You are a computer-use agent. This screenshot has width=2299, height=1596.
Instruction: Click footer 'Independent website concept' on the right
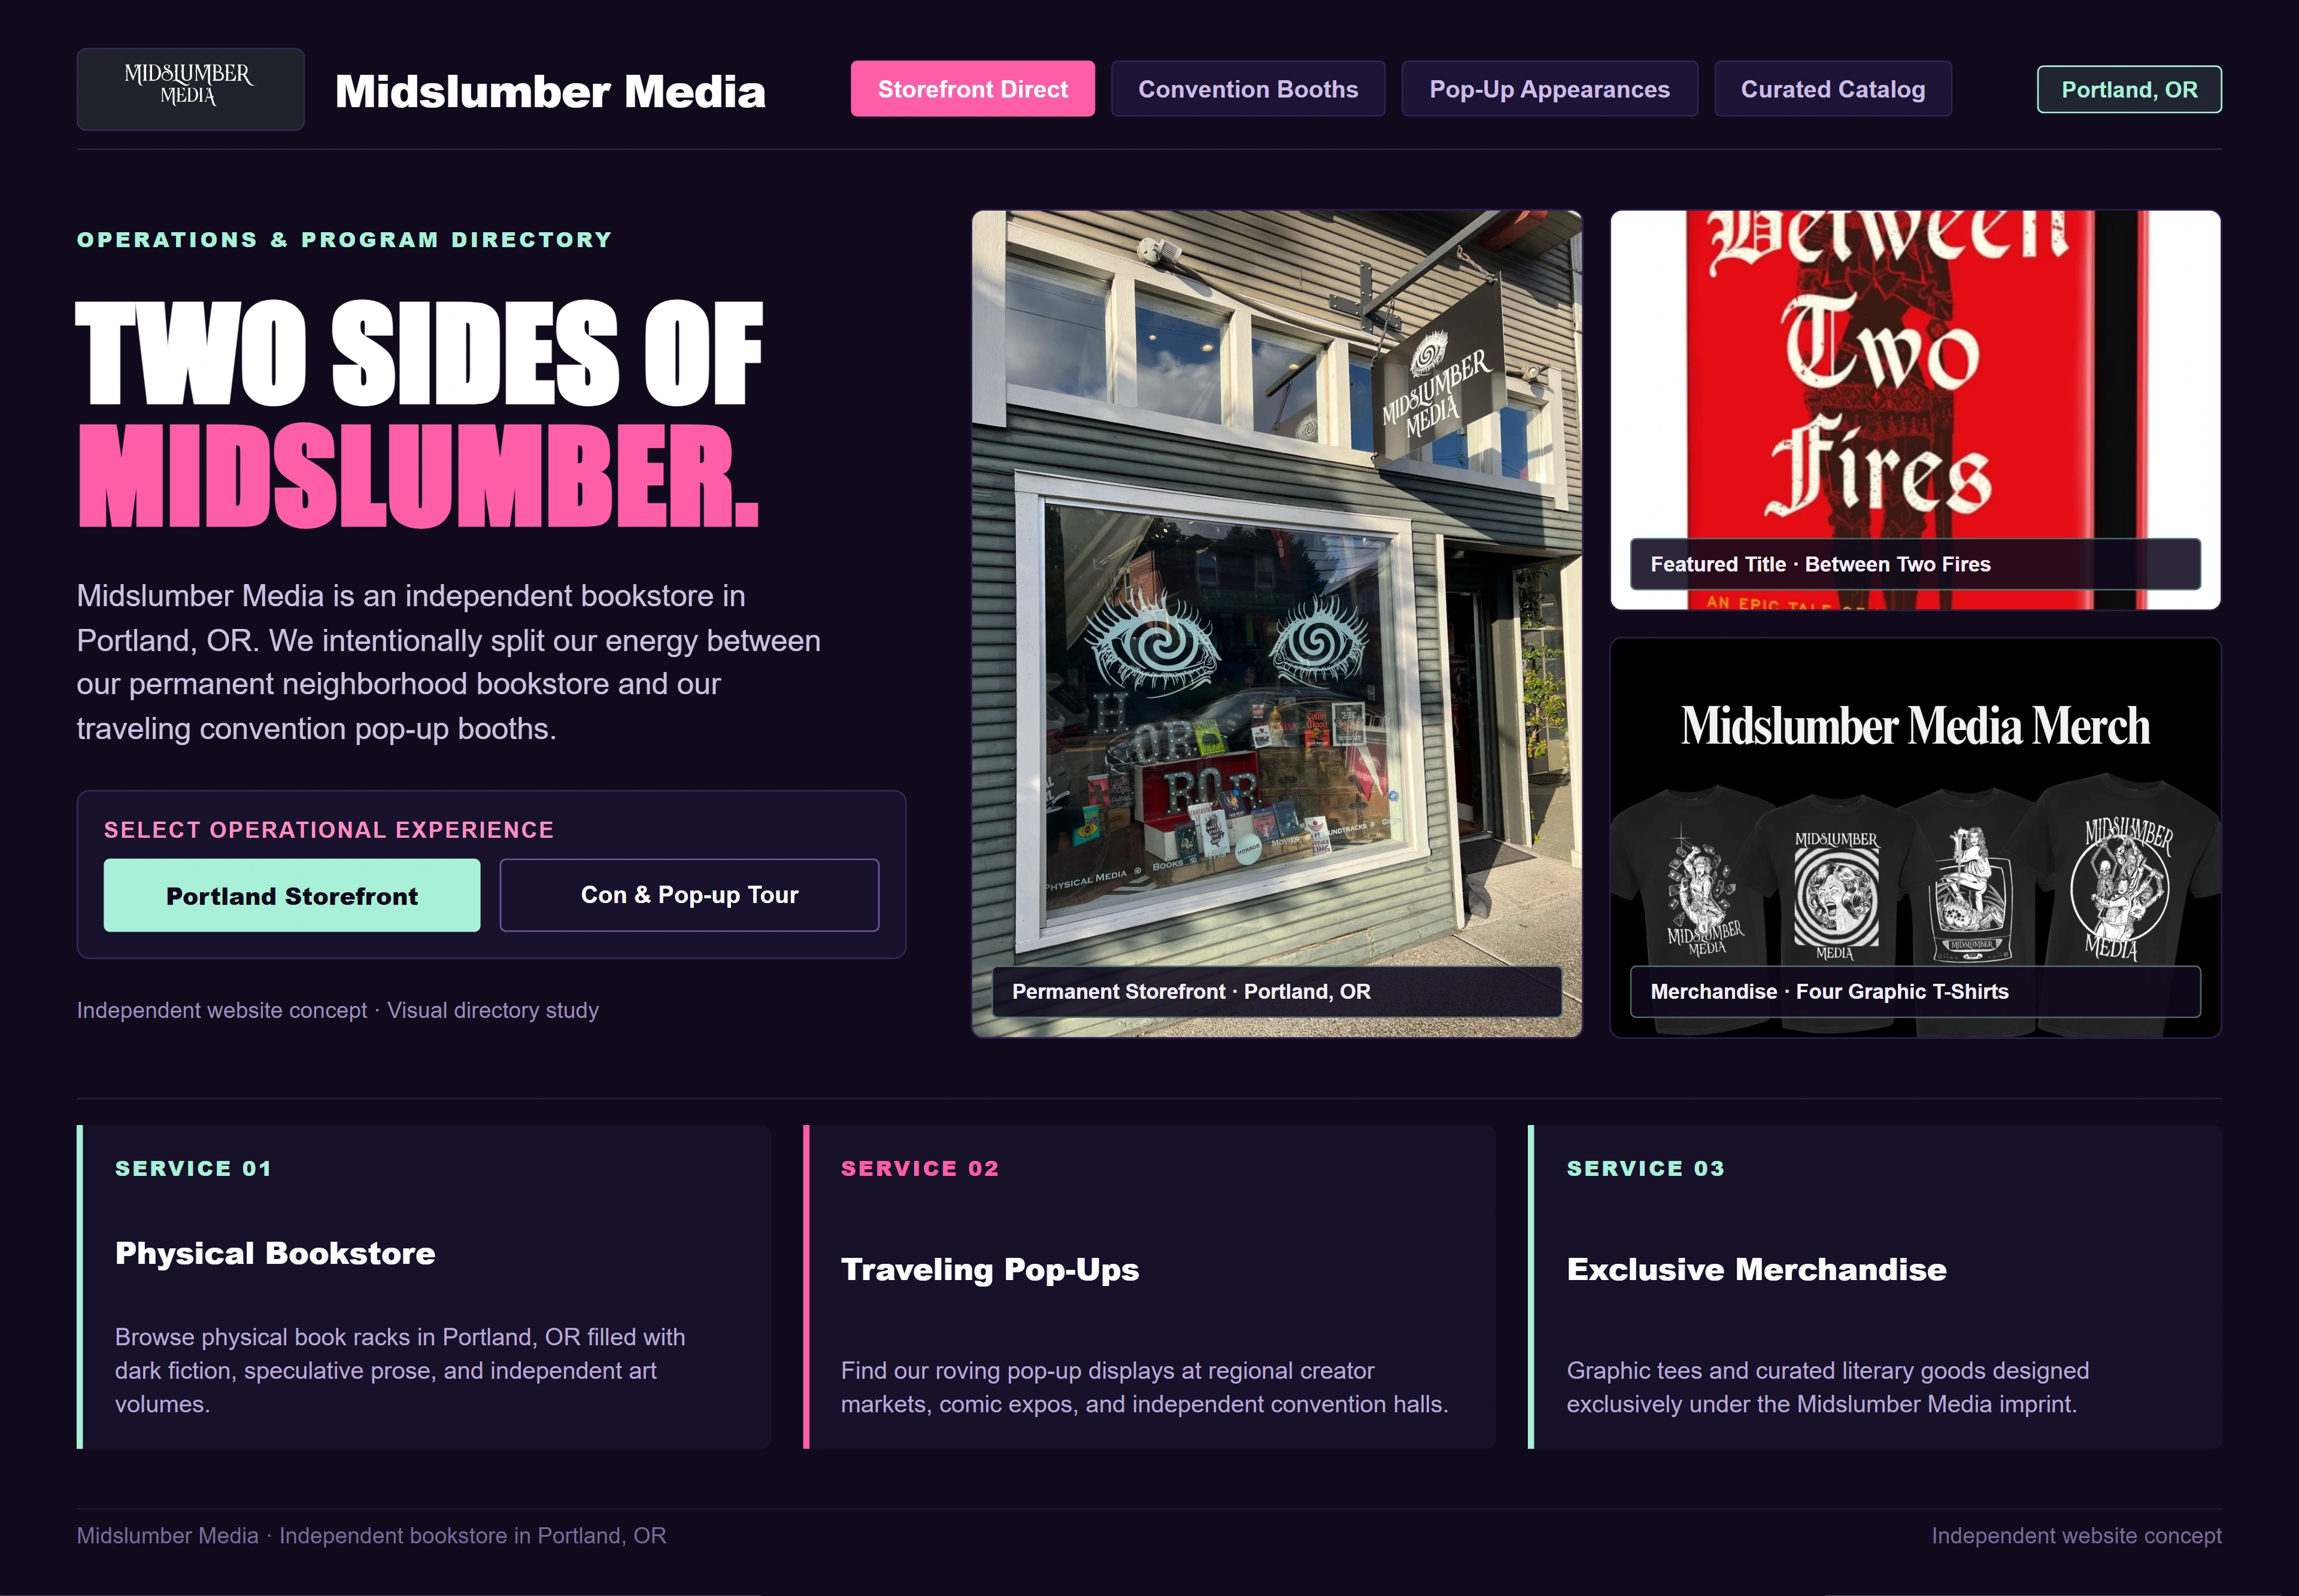click(x=2076, y=1535)
